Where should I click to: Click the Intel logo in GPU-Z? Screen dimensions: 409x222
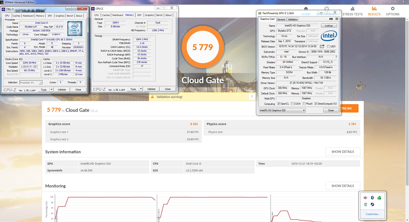point(329,35)
